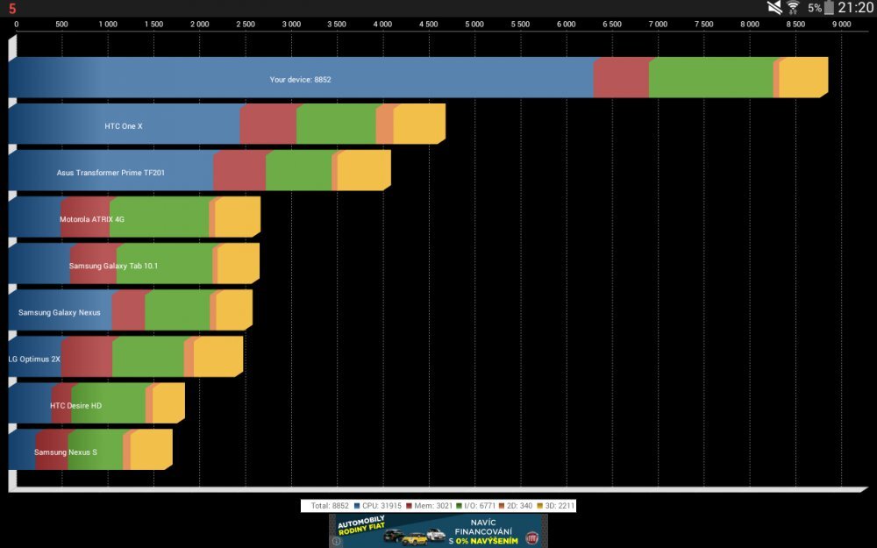The height and width of the screenshot is (548, 877).
Task: Tap the clock showing 21:20
Action: [855, 8]
